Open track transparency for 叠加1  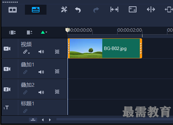(x=57, y=71)
